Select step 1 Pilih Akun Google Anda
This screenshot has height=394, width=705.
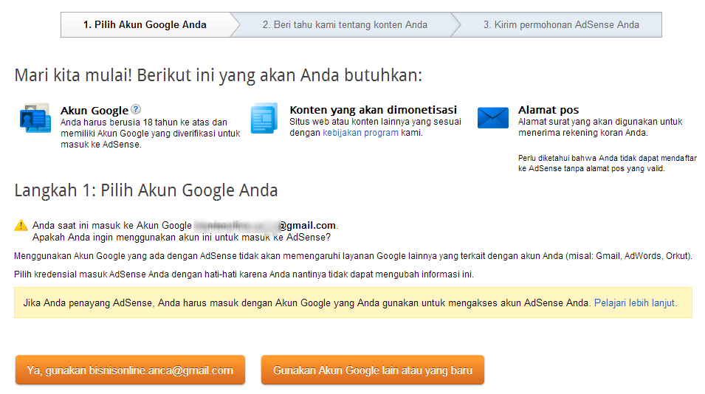[x=145, y=24]
